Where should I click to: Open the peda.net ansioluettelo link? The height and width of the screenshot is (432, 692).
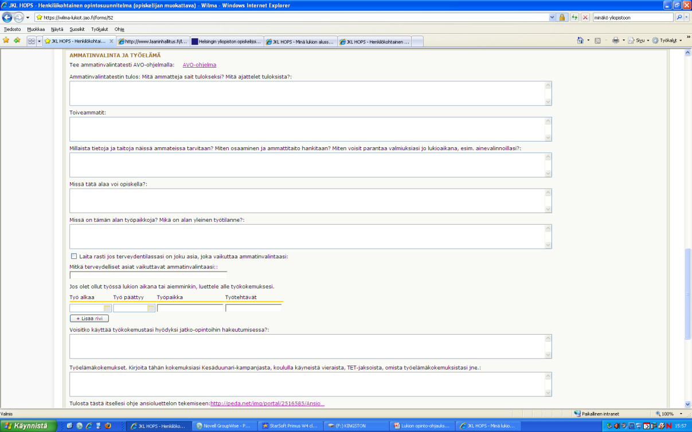(x=267, y=403)
